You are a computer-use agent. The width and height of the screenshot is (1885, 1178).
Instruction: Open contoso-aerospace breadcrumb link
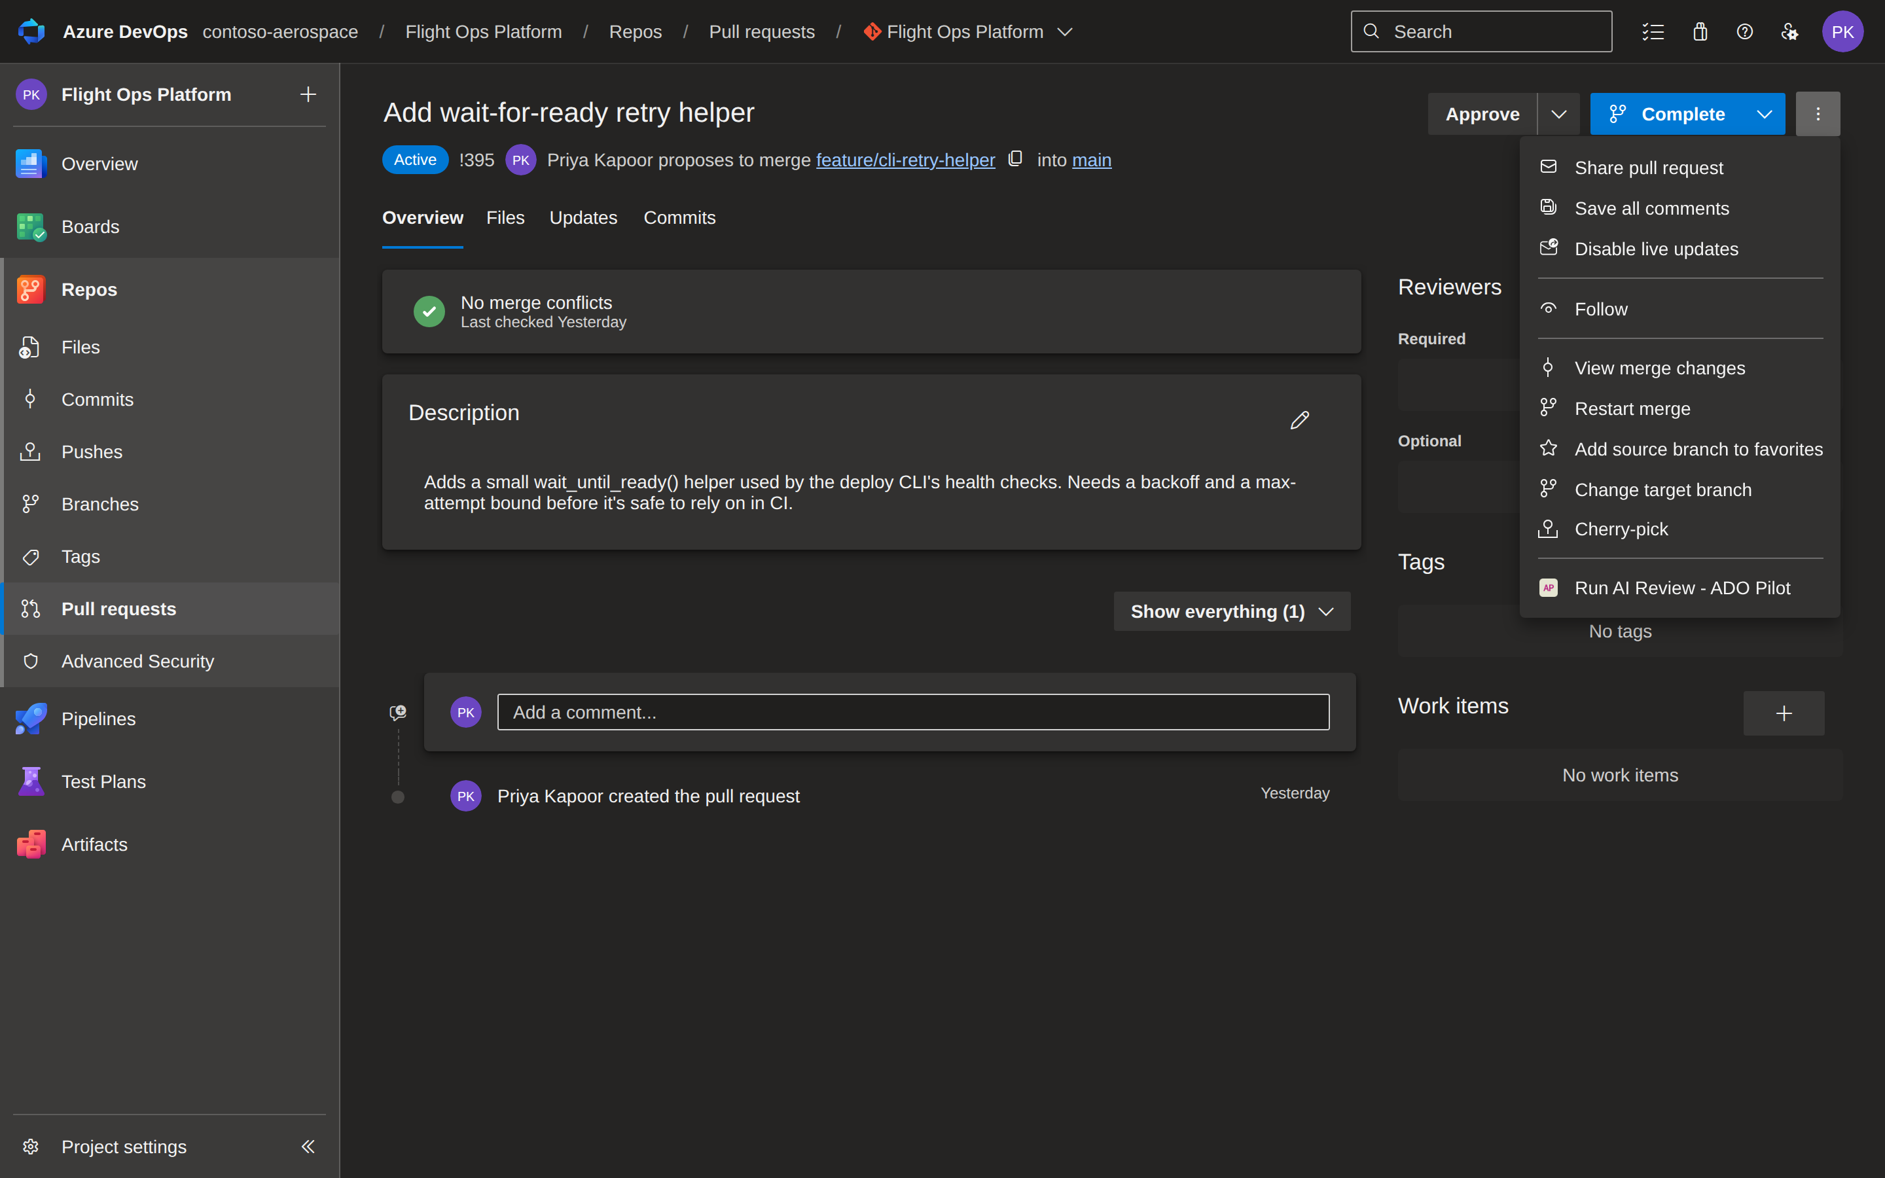(x=280, y=31)
